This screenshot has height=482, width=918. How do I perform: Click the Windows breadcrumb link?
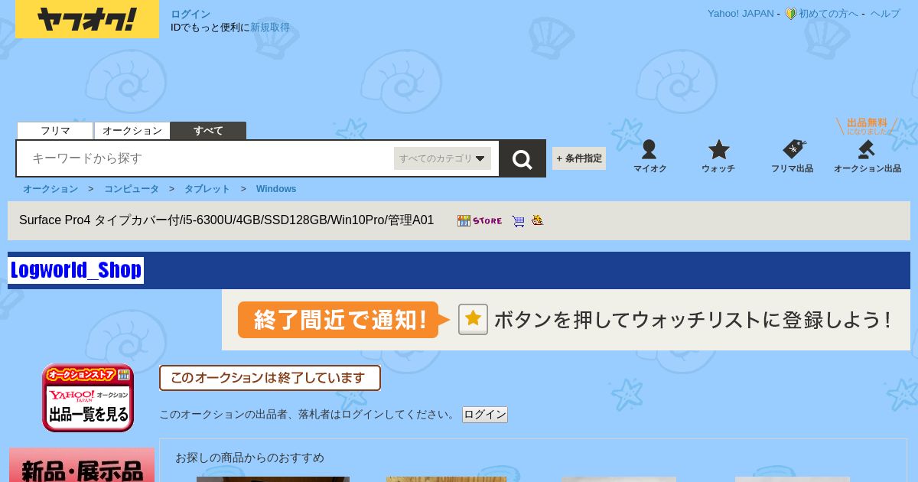276,189
